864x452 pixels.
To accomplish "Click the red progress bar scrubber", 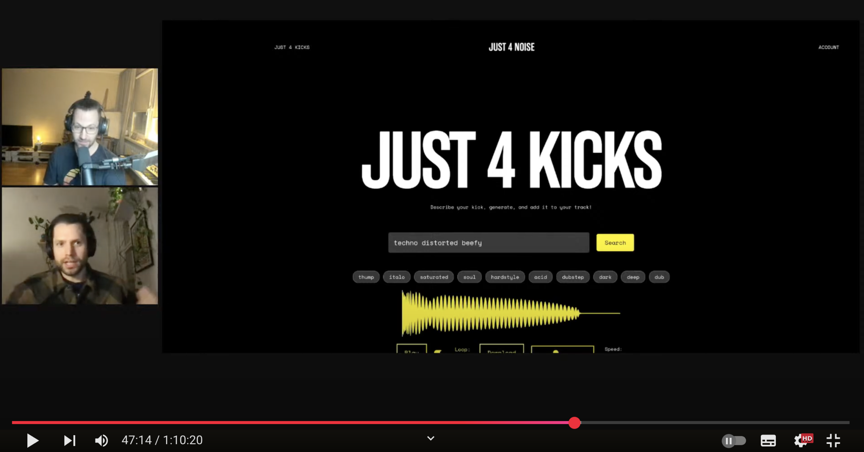I will pyautogui.click(x=574, y=422).
